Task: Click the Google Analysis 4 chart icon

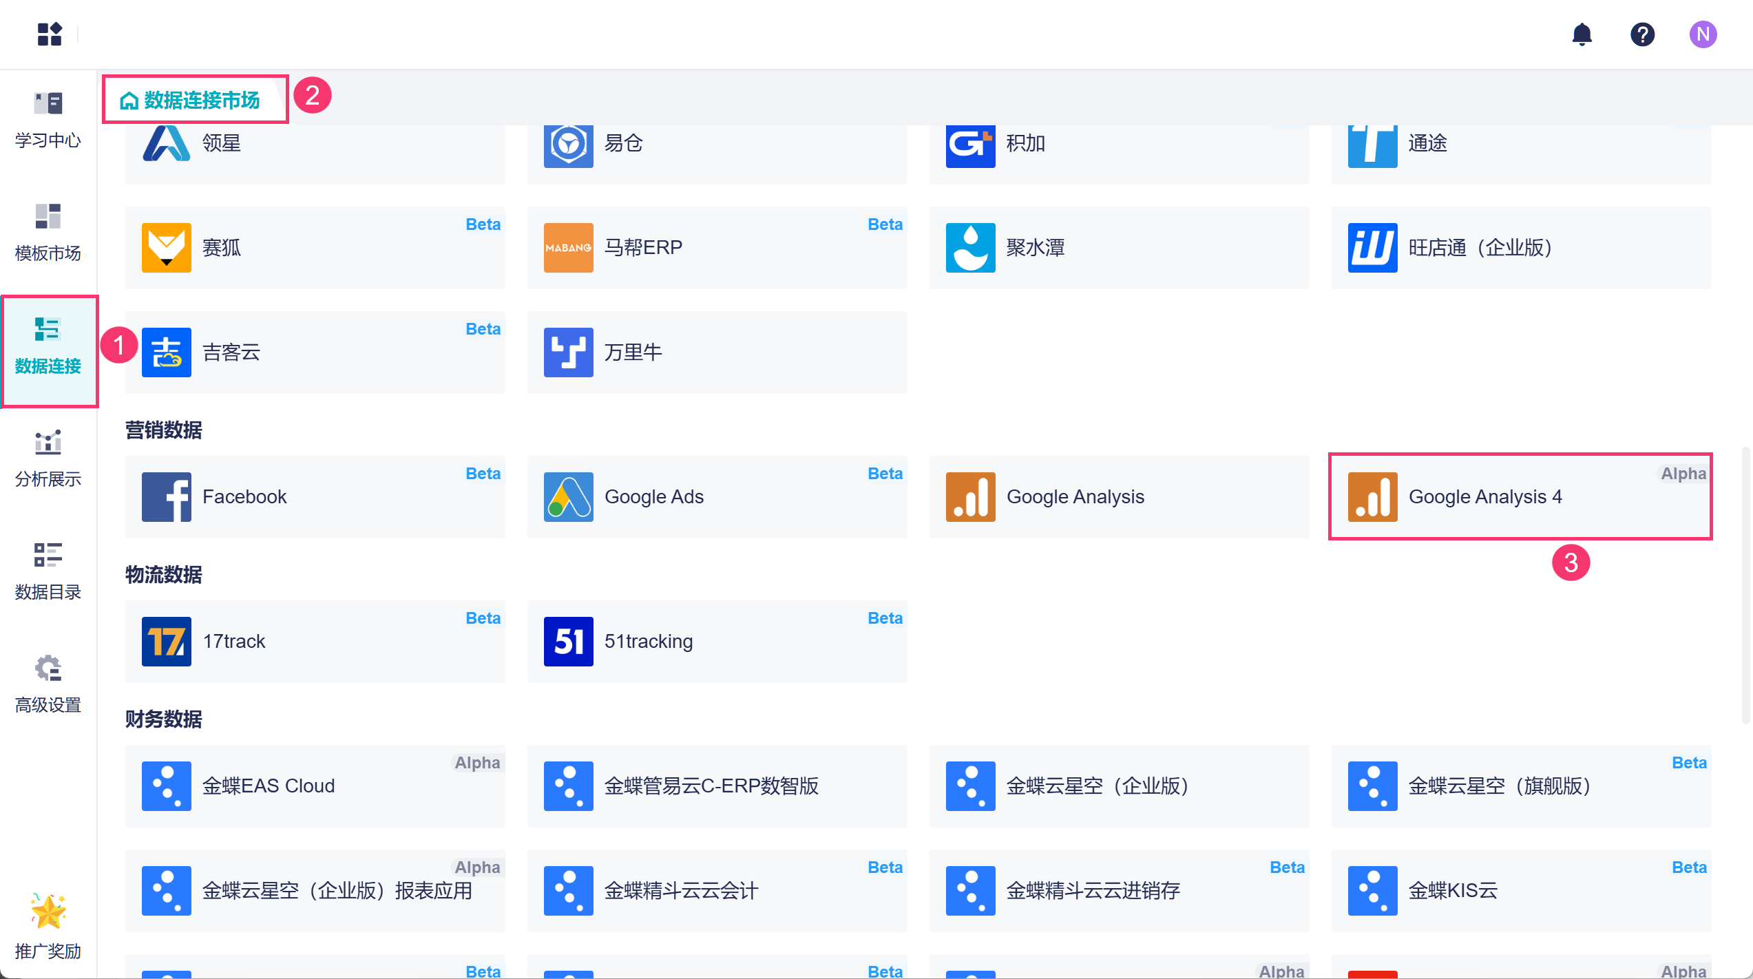Action: pyautogui.click(x=1373, y=497)
